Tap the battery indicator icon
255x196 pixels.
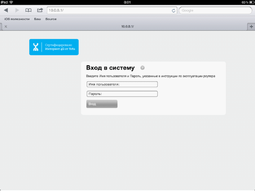click(x=252, y=2)
